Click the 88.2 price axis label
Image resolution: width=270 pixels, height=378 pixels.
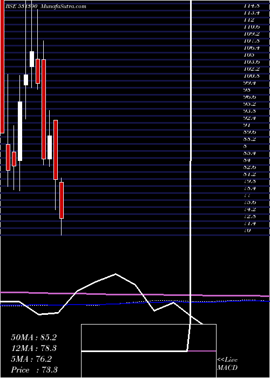point(251,139)
